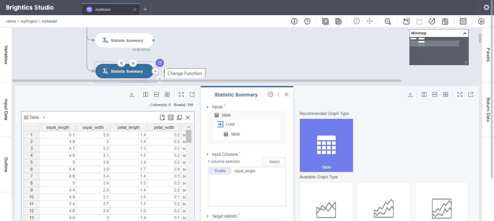Open the history clock icon

click(432, 21)
